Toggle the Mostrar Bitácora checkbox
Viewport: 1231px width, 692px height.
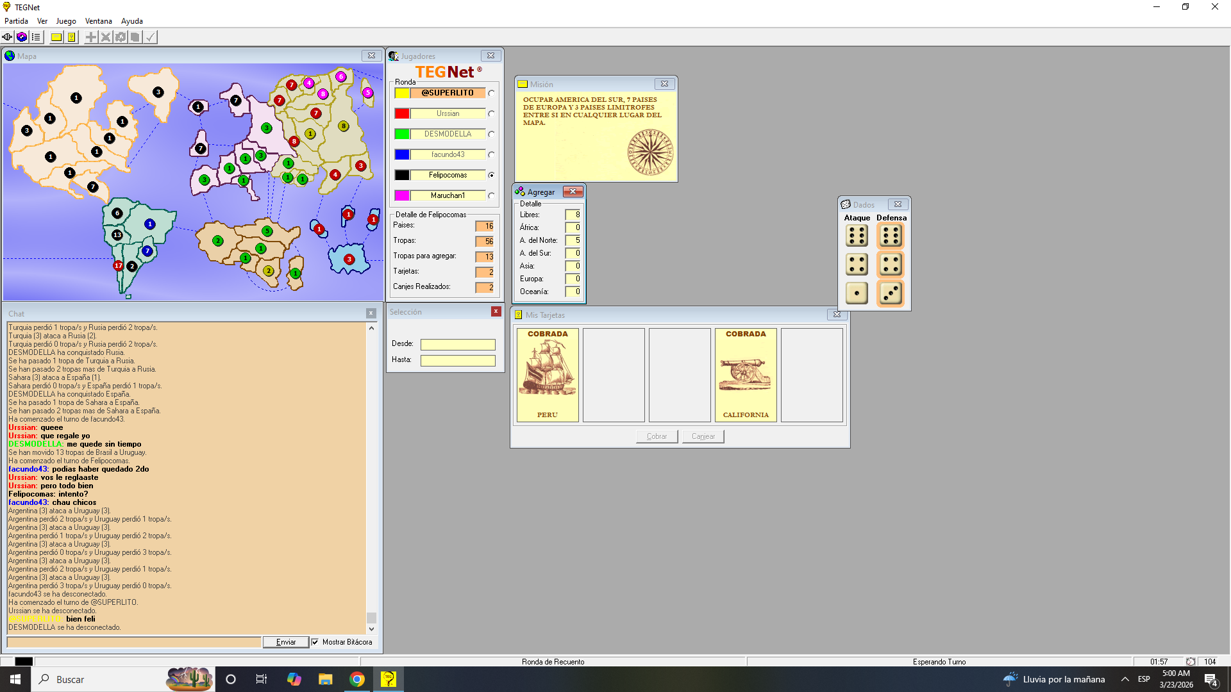click(x=315, y=642)
